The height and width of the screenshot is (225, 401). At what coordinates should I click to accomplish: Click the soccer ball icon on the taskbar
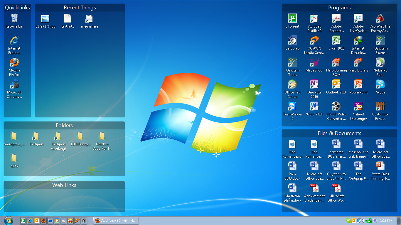click(x=84, y=221)
